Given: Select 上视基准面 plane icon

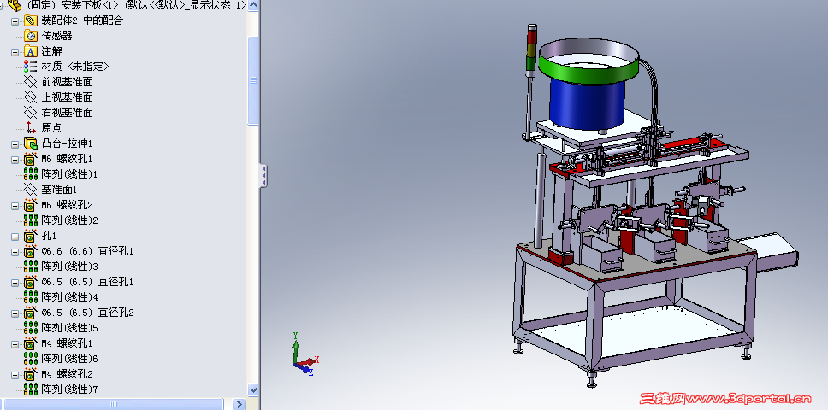Looking at the screenshot, I should point(31,97).
